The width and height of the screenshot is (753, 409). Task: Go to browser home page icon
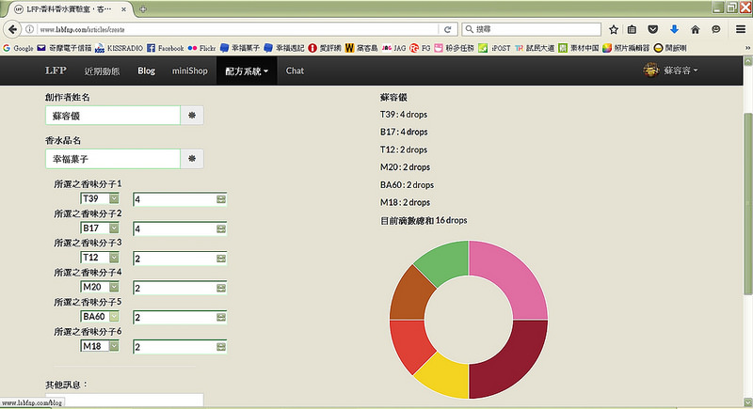[695, 29]
